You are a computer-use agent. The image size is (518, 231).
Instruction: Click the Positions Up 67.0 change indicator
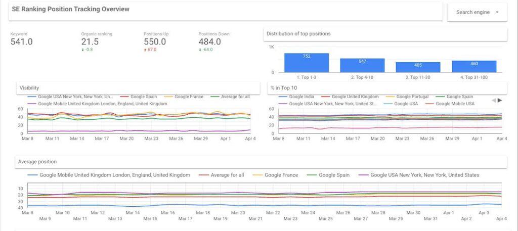pyautogui.click(x=150, y=50)
